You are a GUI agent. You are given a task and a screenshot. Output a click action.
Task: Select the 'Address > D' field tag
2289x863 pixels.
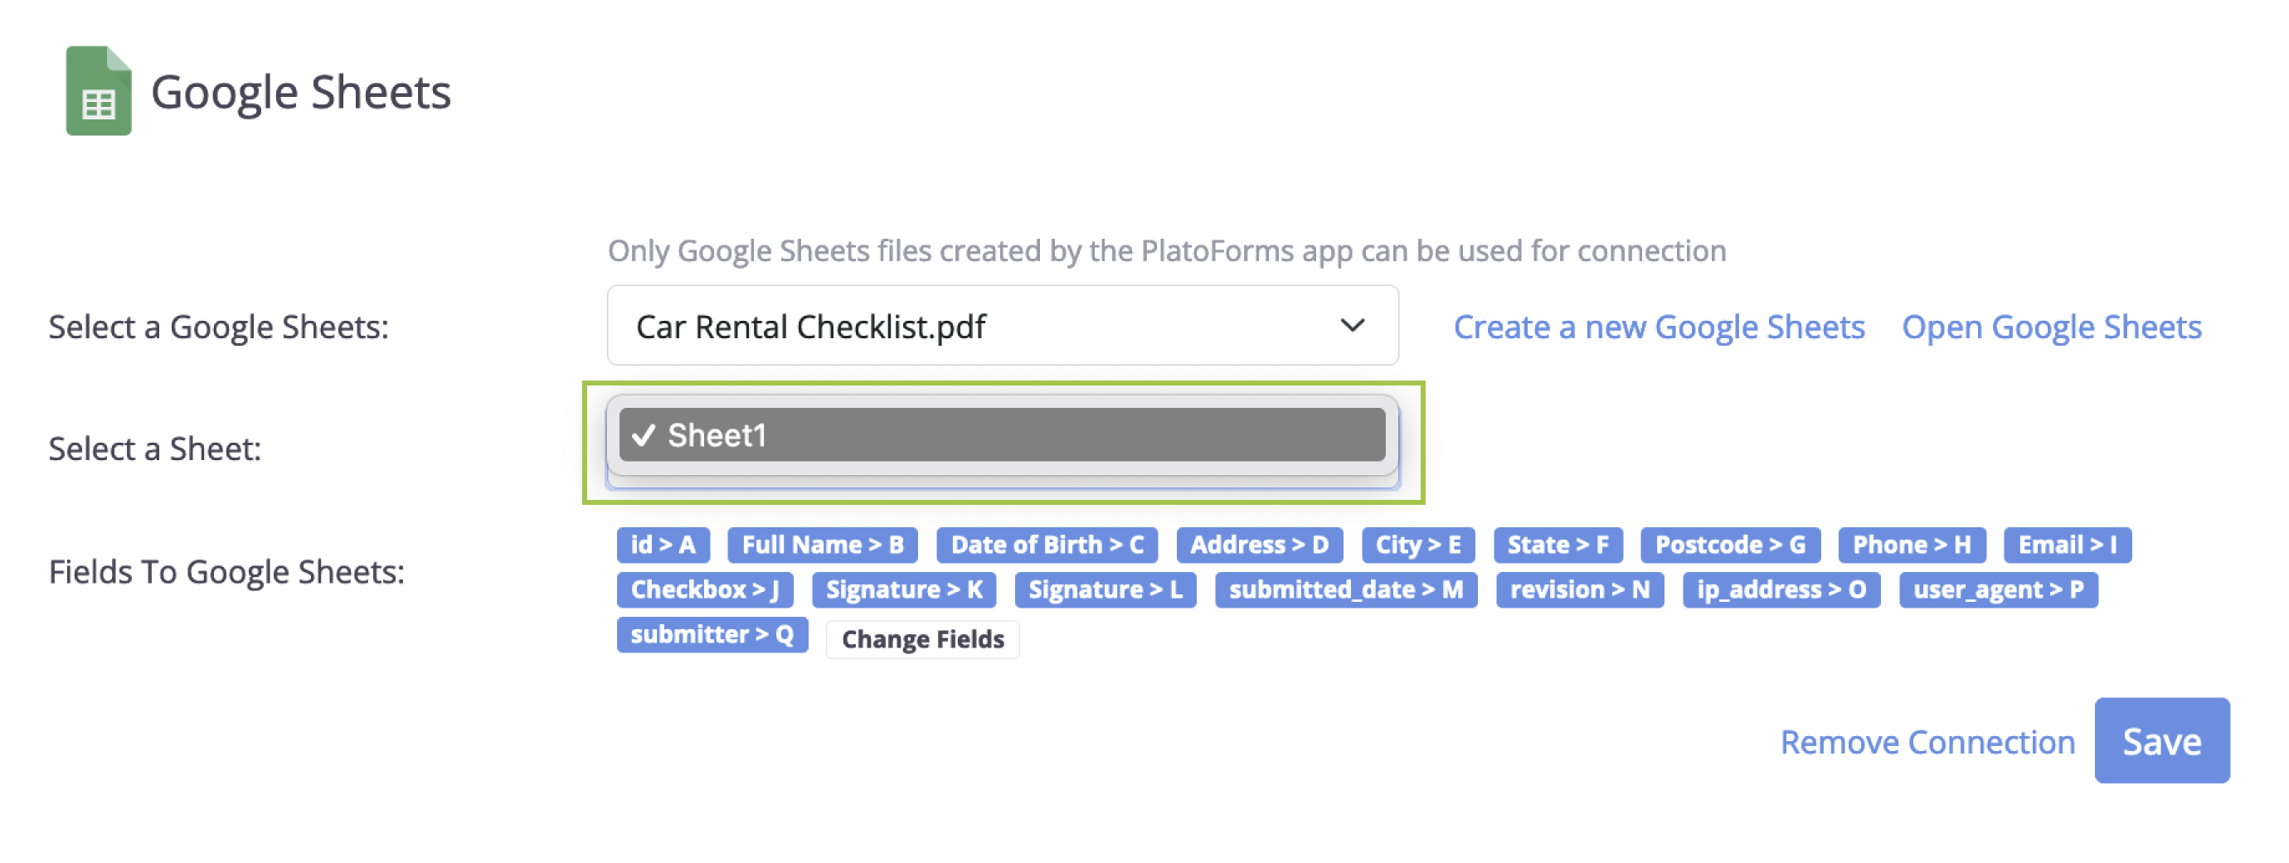[1258, 545]
